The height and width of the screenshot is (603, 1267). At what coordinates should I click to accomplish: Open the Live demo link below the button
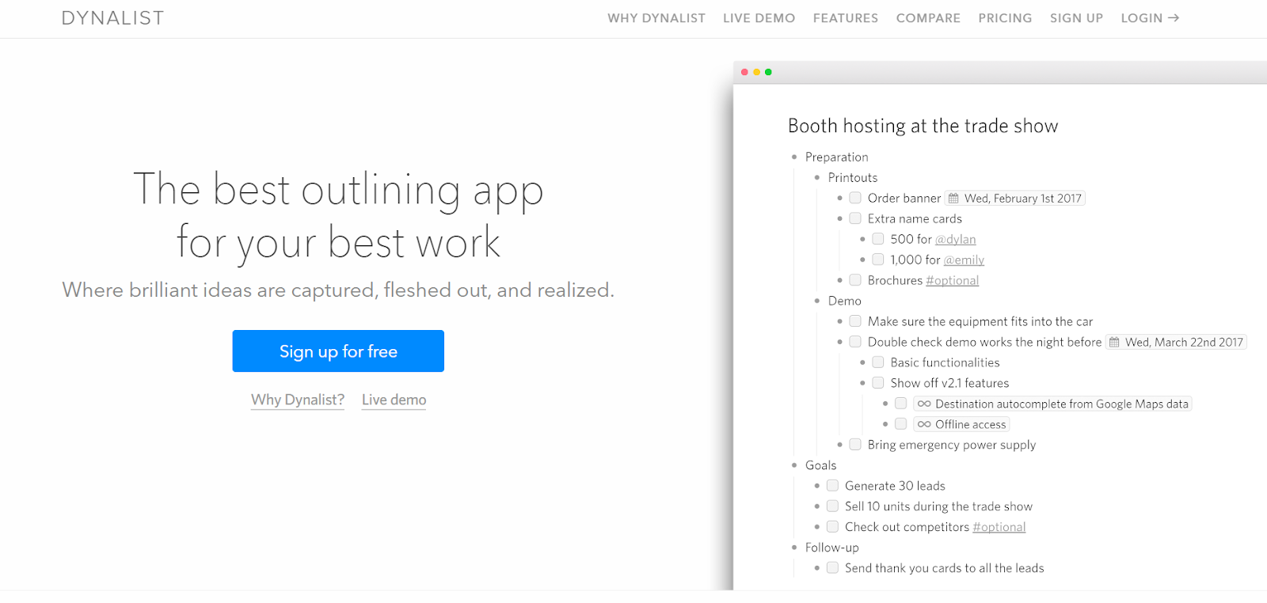tap(394, 400)
